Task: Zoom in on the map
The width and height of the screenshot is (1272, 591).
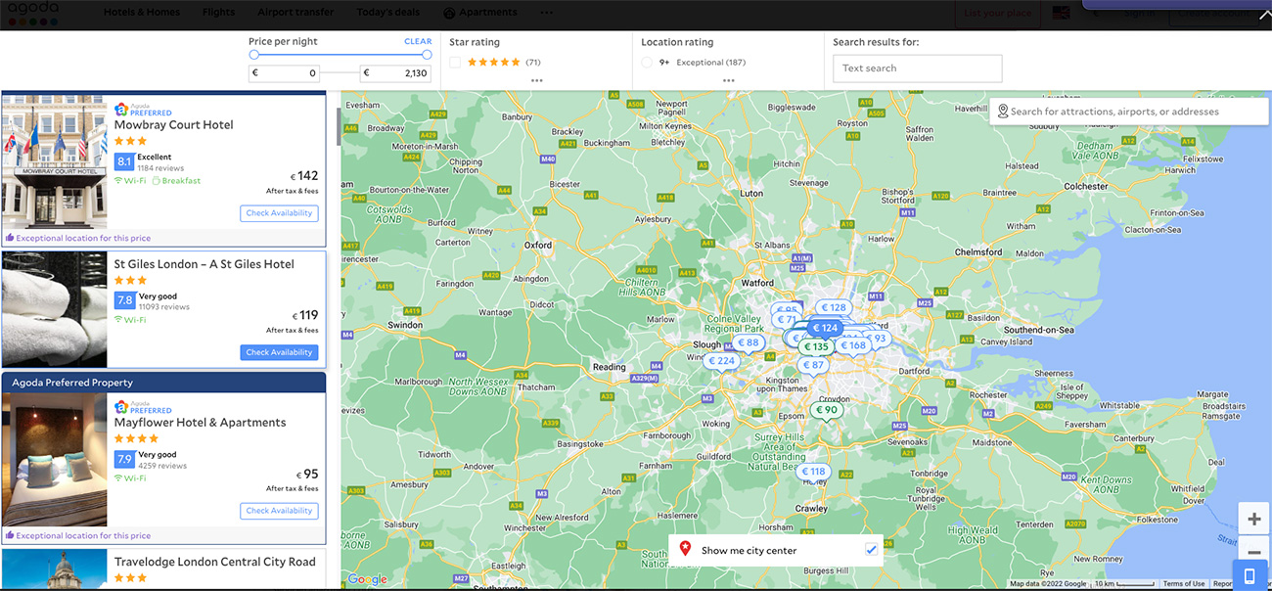Action: coord(1253,518)
